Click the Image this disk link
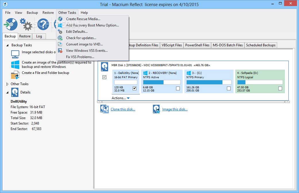Viewport: 299px width, 193px height. (x=175, y=109)
